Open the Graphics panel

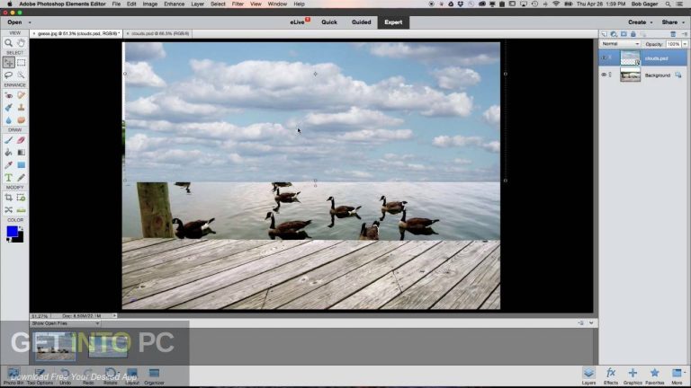(633, 376)
